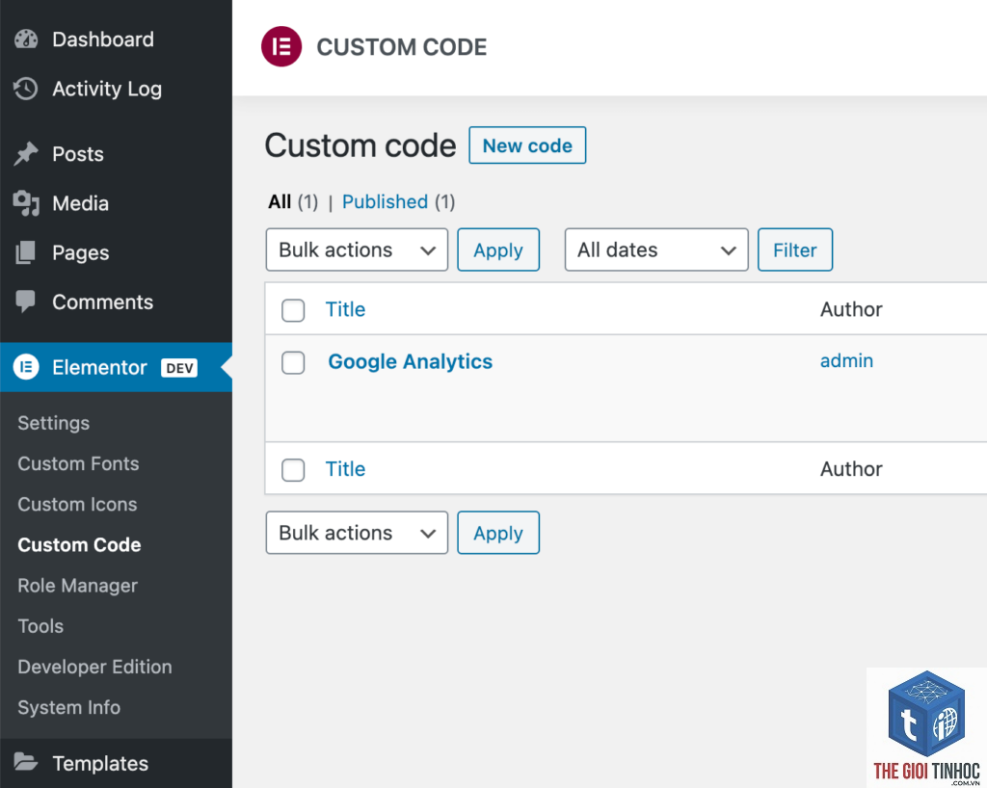The image size is (987, 788).
Task: Click the Comments speech bubble icon
Action: 26,302
